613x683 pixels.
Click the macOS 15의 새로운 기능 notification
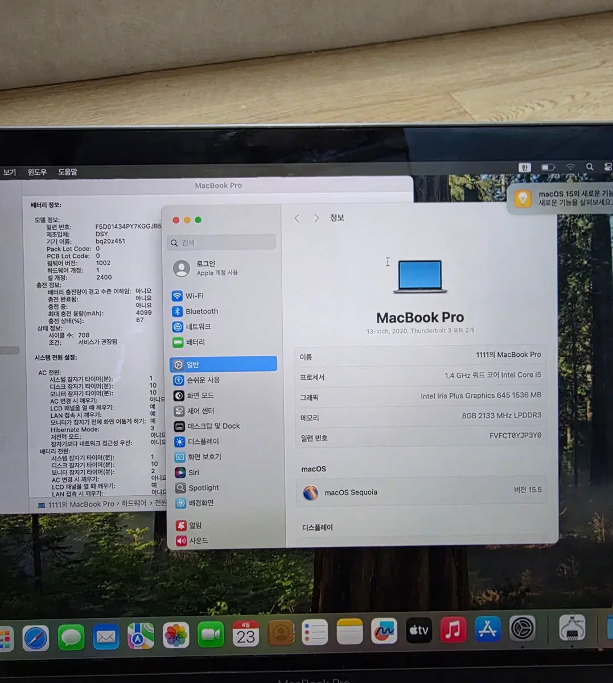[561, 198]
